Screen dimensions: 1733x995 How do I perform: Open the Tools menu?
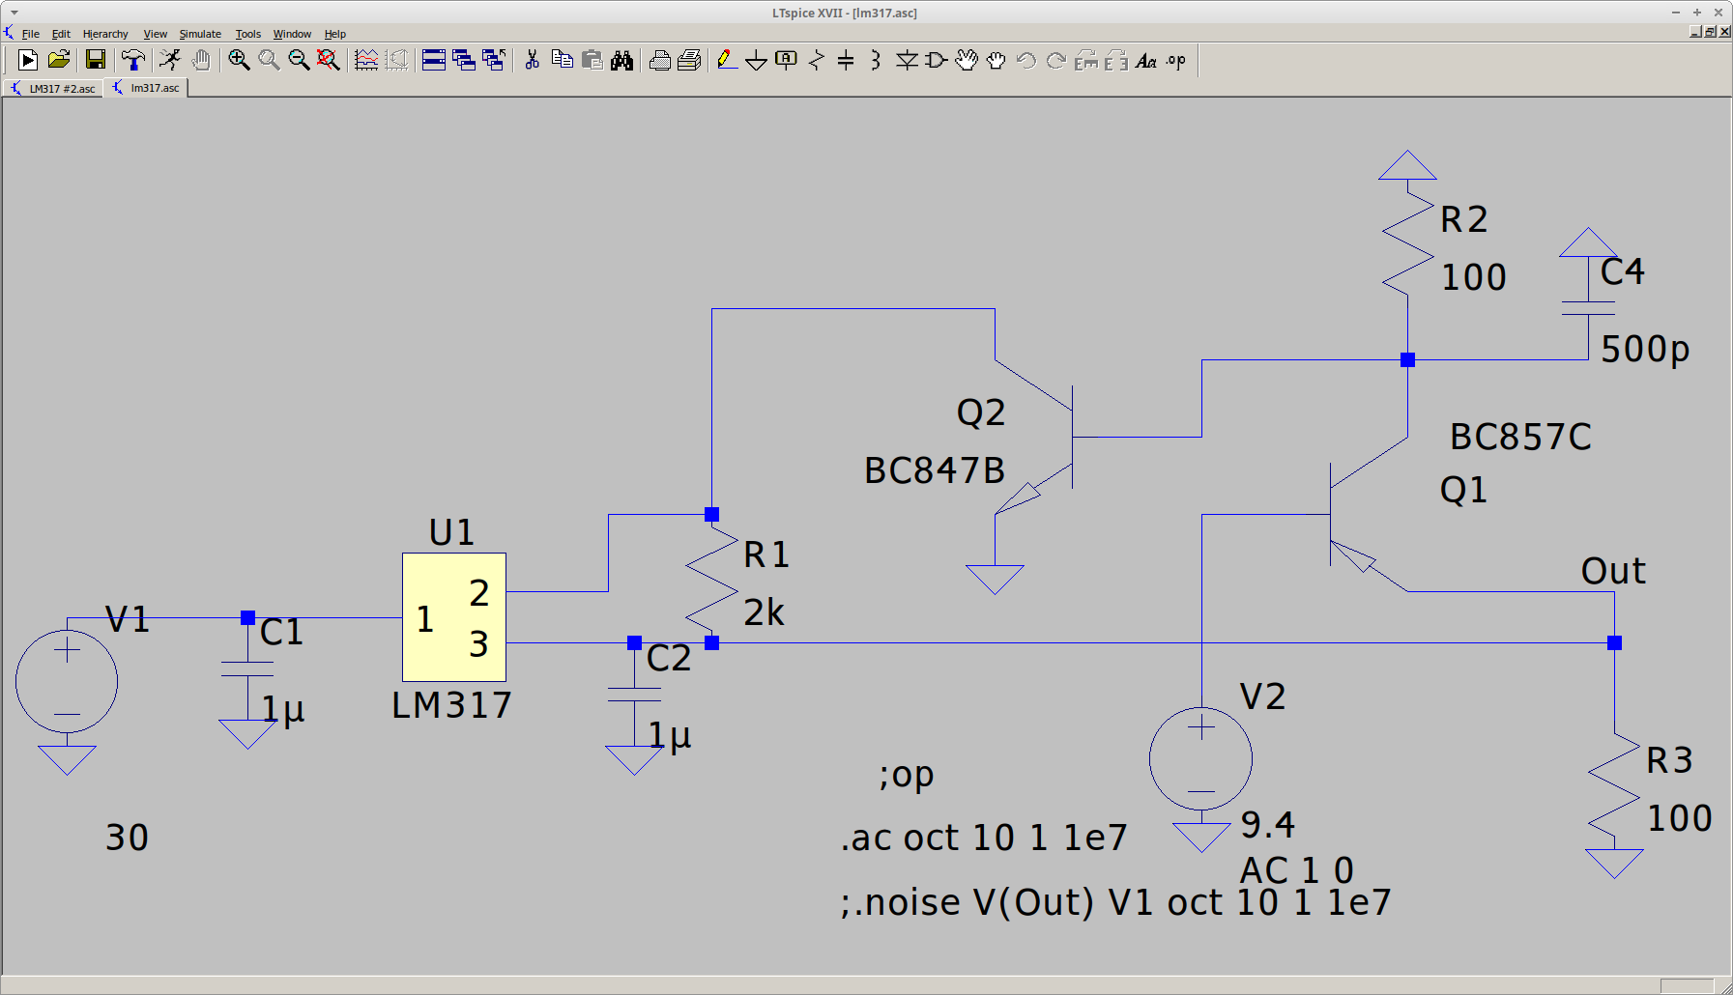(x=248, y=34)
